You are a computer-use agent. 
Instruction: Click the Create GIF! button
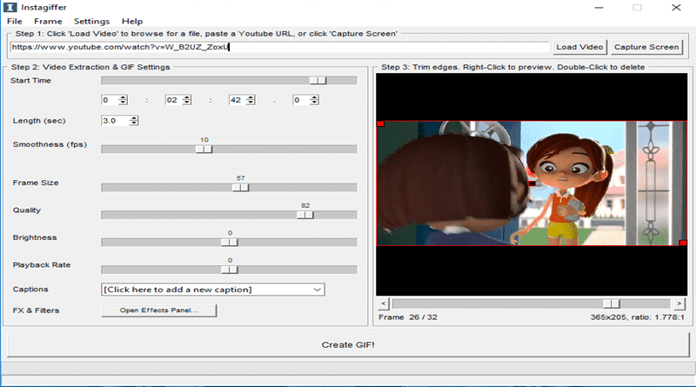tap(348, 345)
